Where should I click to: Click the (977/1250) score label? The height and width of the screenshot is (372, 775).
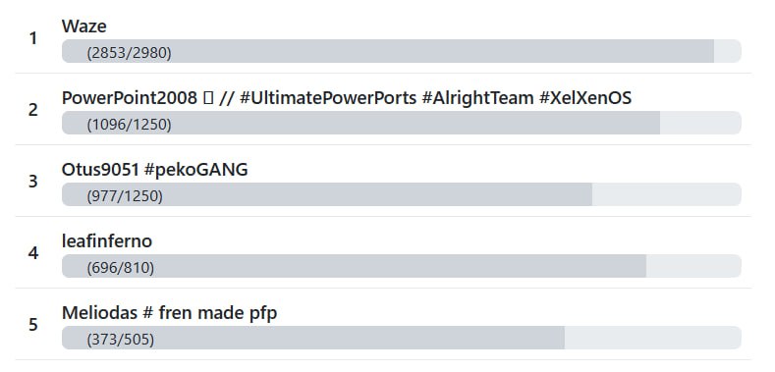click(125, 196)
